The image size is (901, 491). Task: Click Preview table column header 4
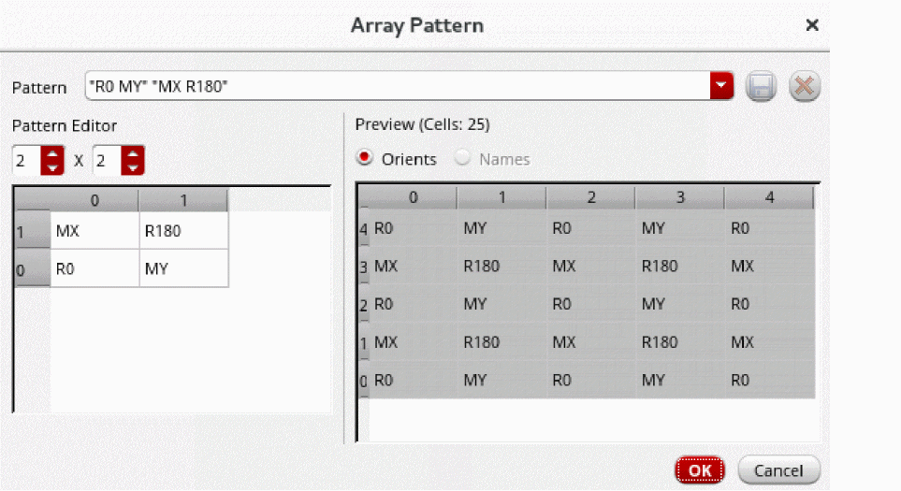click(x=768, y=197)
